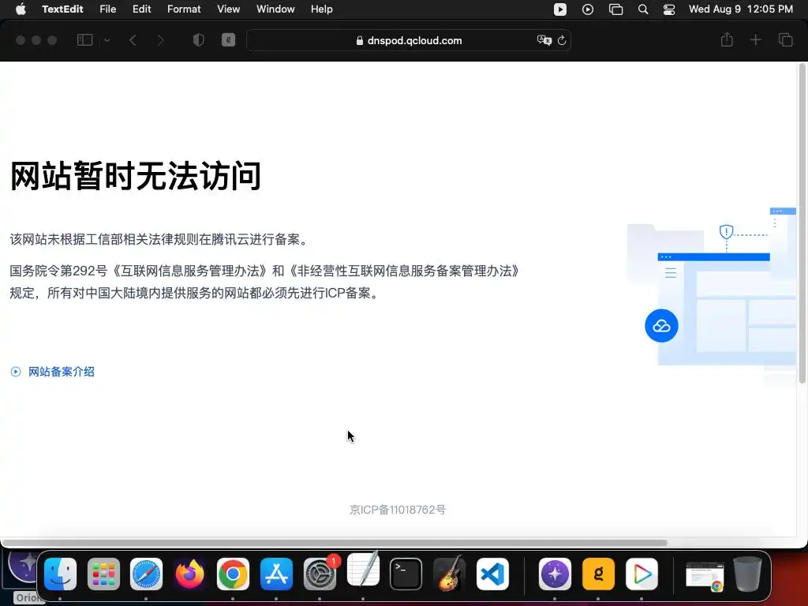The width and height of the screenshot is (808, 606).
Task: Open the 网站备案介绍 link
Action: [61, 372]
